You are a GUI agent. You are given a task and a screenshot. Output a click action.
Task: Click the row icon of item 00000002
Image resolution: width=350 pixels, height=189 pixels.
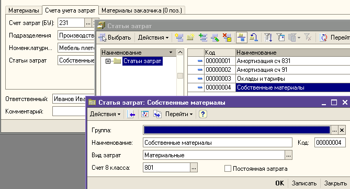click(x=200, y=70)
